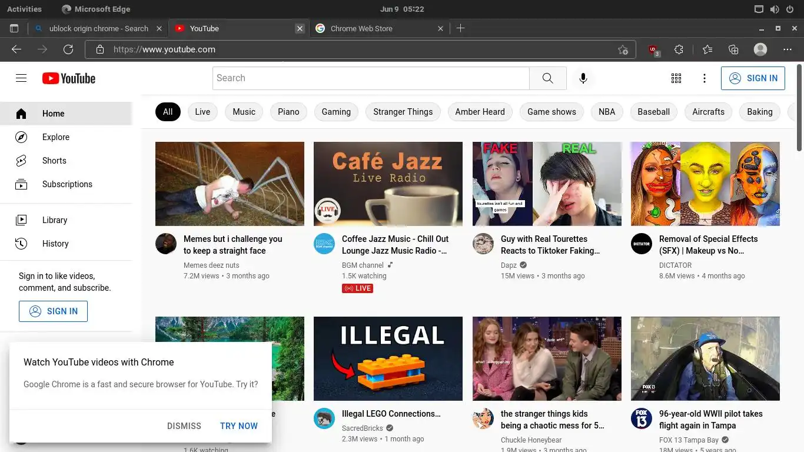804x452 pixels.
Task: Open Subscriptions in the sidebar
Action: pyautogui.click(x=66, y=184)
